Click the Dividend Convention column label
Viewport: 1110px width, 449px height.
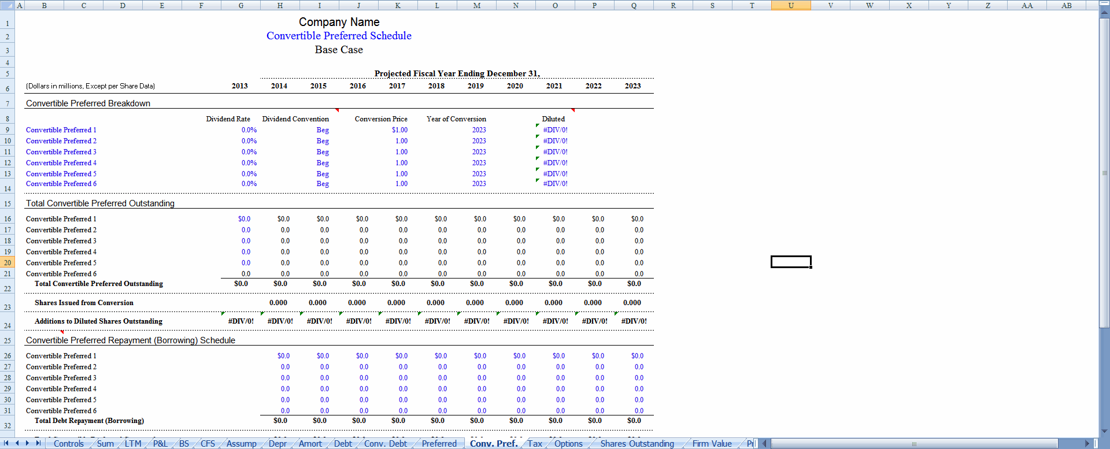pyautogui.click(x=295, y=119)
